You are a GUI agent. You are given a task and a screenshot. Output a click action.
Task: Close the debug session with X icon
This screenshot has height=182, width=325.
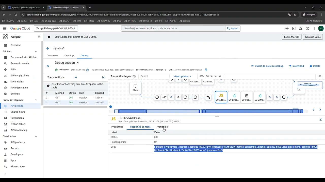pos(48,66)
